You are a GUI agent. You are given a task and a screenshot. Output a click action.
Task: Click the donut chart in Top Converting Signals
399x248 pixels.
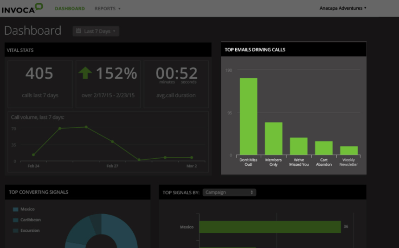[101, 231]
